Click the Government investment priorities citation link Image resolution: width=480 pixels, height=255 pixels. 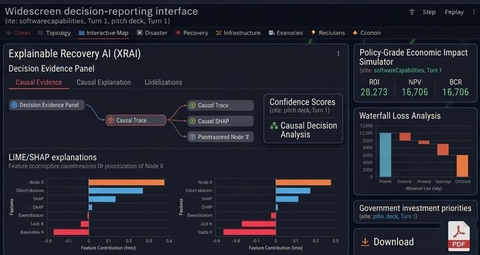(395, 216)
